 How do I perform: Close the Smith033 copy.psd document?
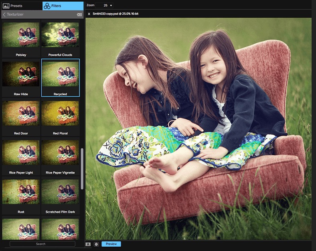pos(89,14)
